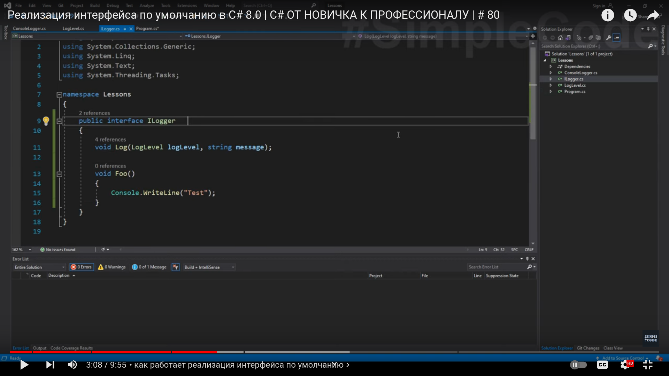Skip to next video
669x376 pixels.
(x=50, y=365)
